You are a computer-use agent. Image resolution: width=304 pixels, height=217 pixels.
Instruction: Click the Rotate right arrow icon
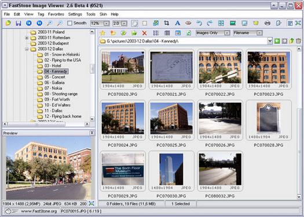210,23
